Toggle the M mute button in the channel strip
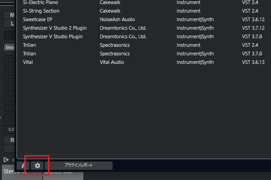 coord(9,15)
